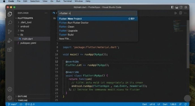The height and width of the screenshot is (106, 195).
Task: Toggle Primary Side Bar layout icon
Action: click(x=172, y=7)
